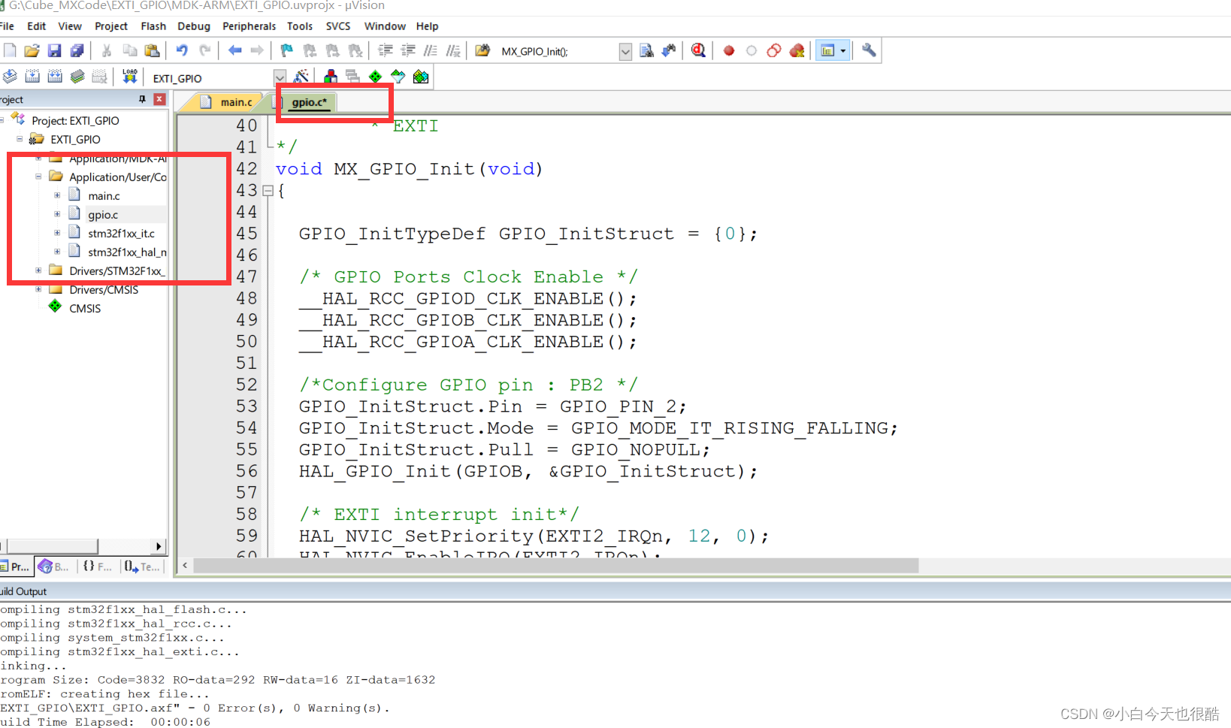Open the Peripherals menu
Screen dimensions: 1231x728
coord(249,26)
